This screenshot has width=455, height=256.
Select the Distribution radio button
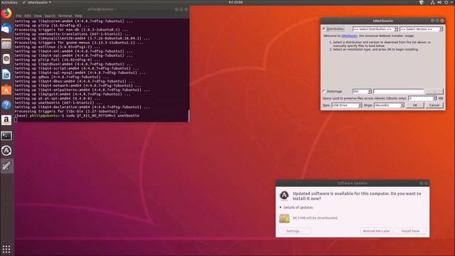[324, 29]
